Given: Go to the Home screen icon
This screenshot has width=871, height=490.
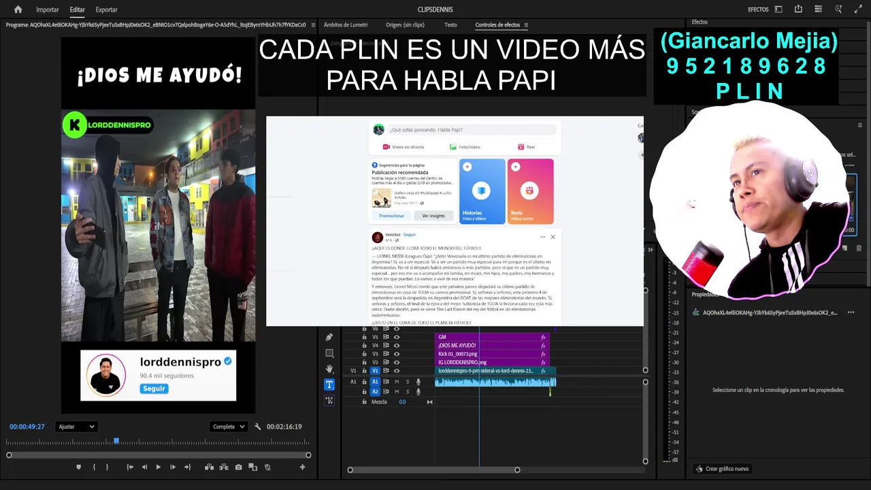Looking at the screenshot, I should click(18, 10).
